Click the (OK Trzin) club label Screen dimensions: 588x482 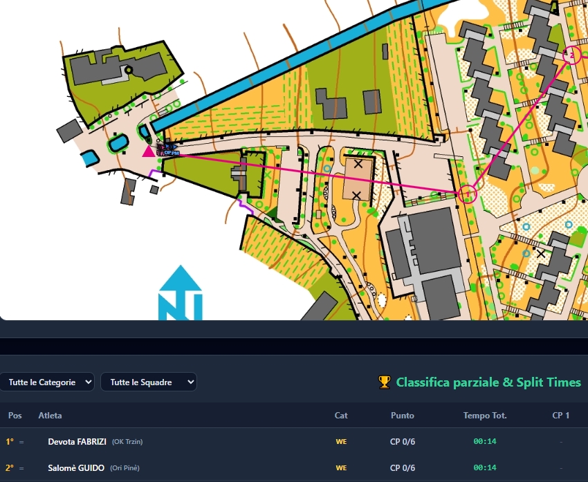(127, 441)
